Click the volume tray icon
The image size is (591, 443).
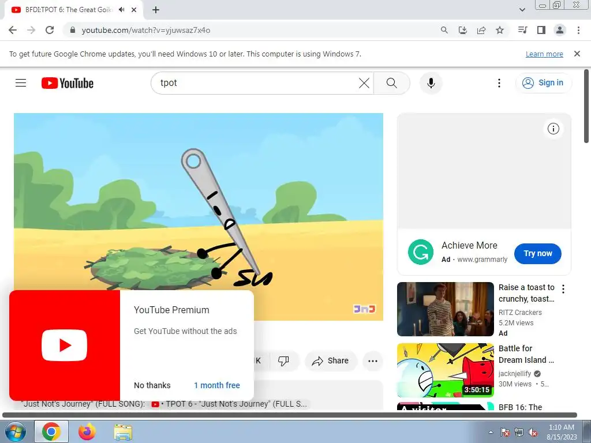pyautogui.click(x=533, y=432)
